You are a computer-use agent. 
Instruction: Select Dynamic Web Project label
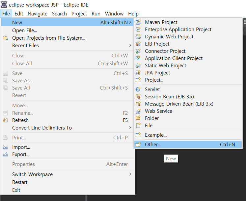coord(169,37)
